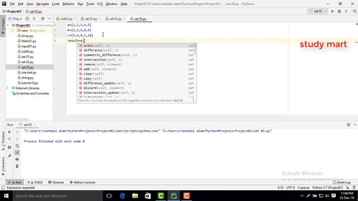This screenshot has width=358, height=201.
Task: Open the Refactor menu
Action: (x=68, y=4)
